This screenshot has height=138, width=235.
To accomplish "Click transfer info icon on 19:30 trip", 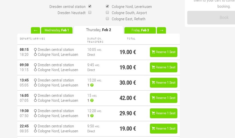I will point(92,116).
